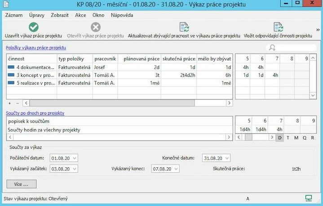The width and height of the screenshot is (323, 206).
Task: Expand the Konečné datum date picker
Action: 226,158
